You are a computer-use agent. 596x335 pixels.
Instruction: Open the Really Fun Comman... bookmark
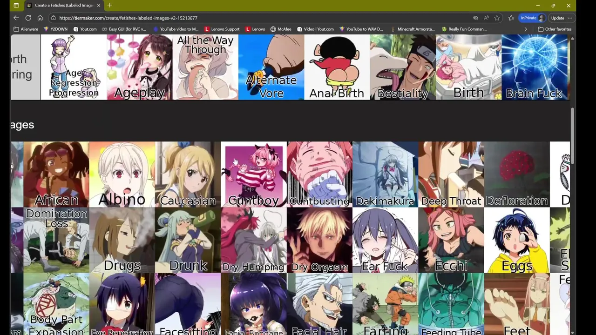464,29
